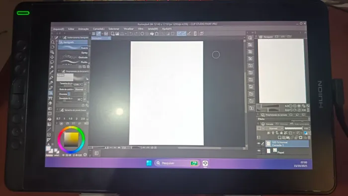Image resolution: width=348 pixels, height=196 pixels.
Task: Toggle clip to layer below
Action: (x=268, y=133)
